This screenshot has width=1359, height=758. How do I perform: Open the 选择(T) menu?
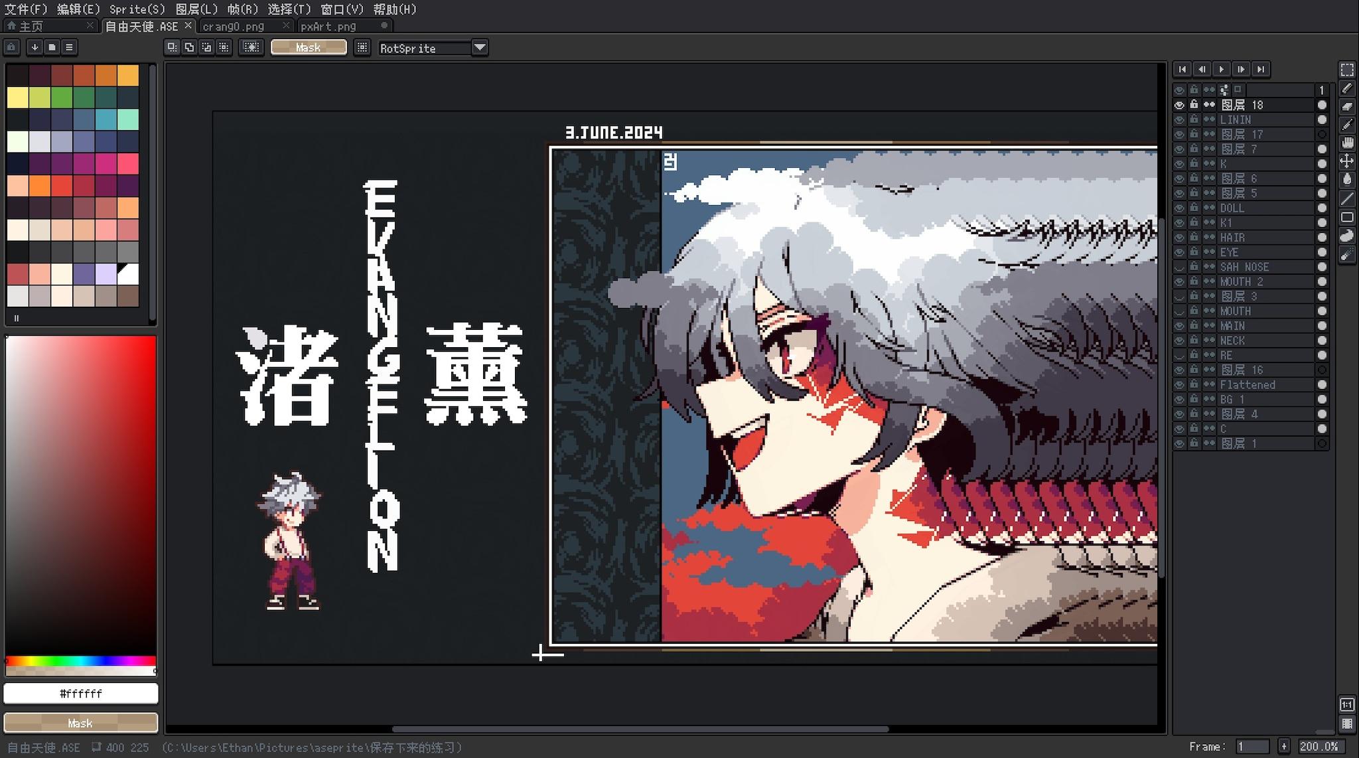pyautogui.click(x=289, y=9)
